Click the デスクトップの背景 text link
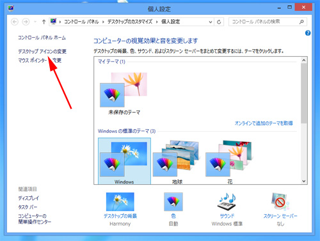Image resolution: width=320 pixels, height=241 pixels. tap(120, 216)
